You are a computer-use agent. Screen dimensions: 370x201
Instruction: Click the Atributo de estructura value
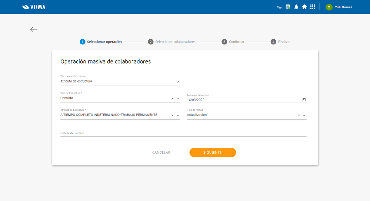[76, 81]
